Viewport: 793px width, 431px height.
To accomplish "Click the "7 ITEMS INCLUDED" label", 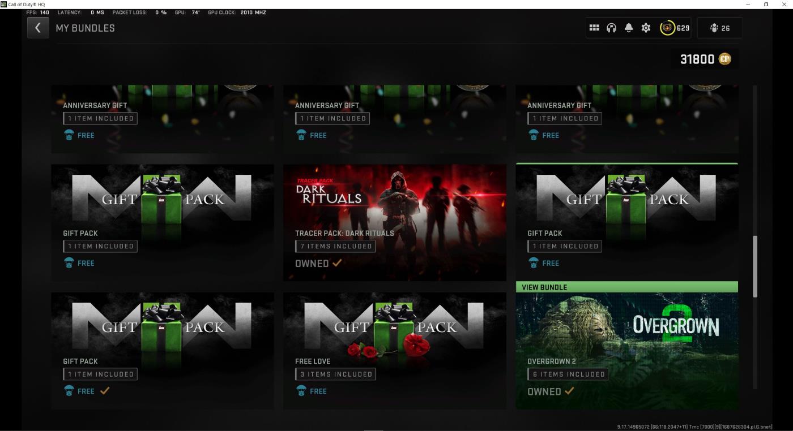I will coord(336,246).
